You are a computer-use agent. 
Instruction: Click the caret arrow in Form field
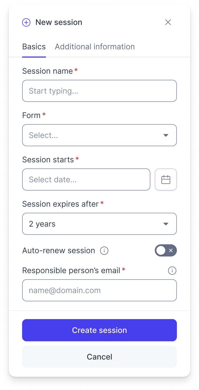[166, 135]
